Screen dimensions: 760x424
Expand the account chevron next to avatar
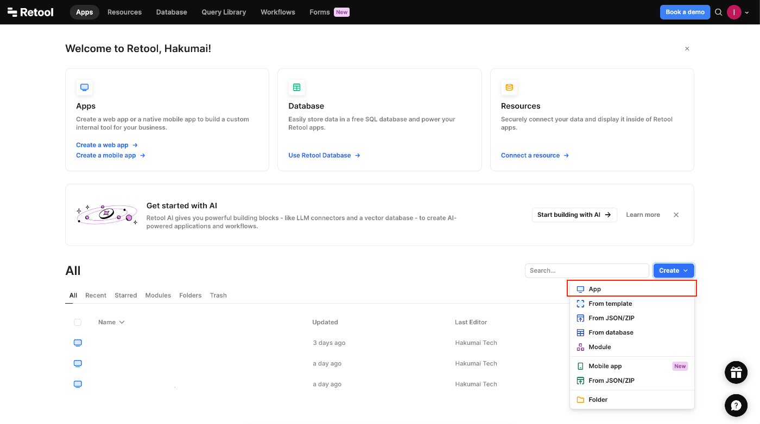(x=747, y=12)
